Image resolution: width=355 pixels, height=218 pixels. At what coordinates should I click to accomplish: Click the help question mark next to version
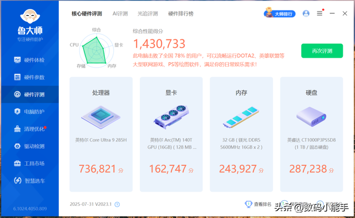click(117, 205)
